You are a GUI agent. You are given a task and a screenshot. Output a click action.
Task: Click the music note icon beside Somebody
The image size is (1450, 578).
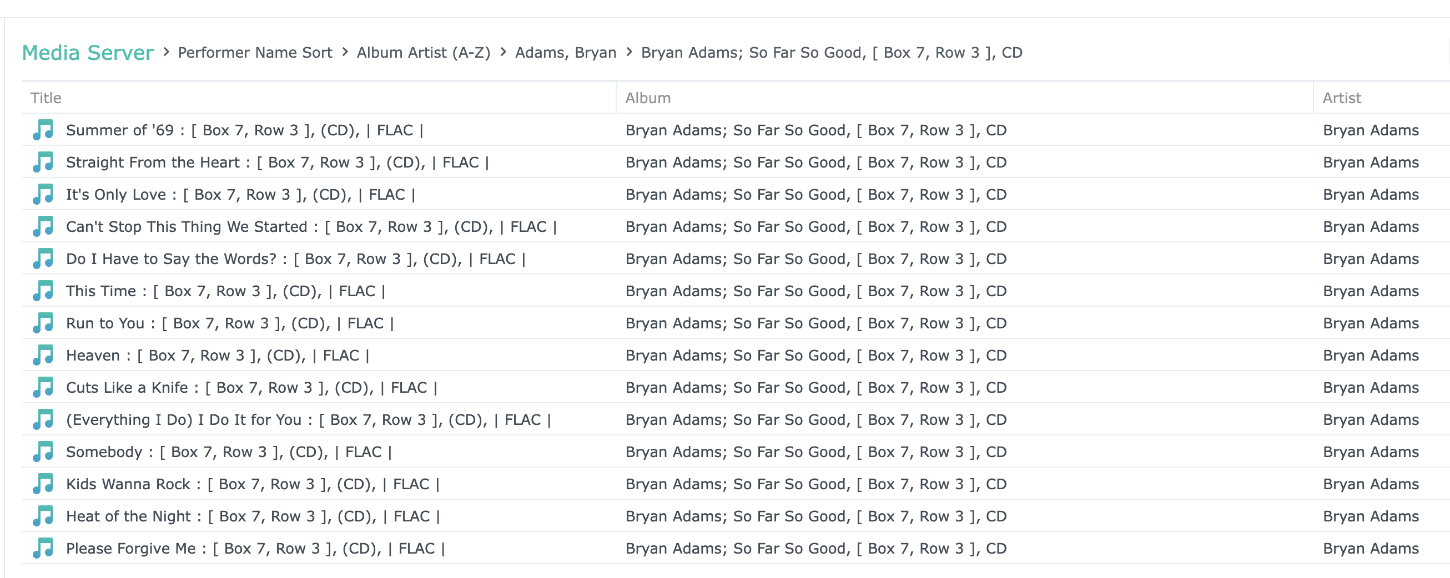pos(43,452)
